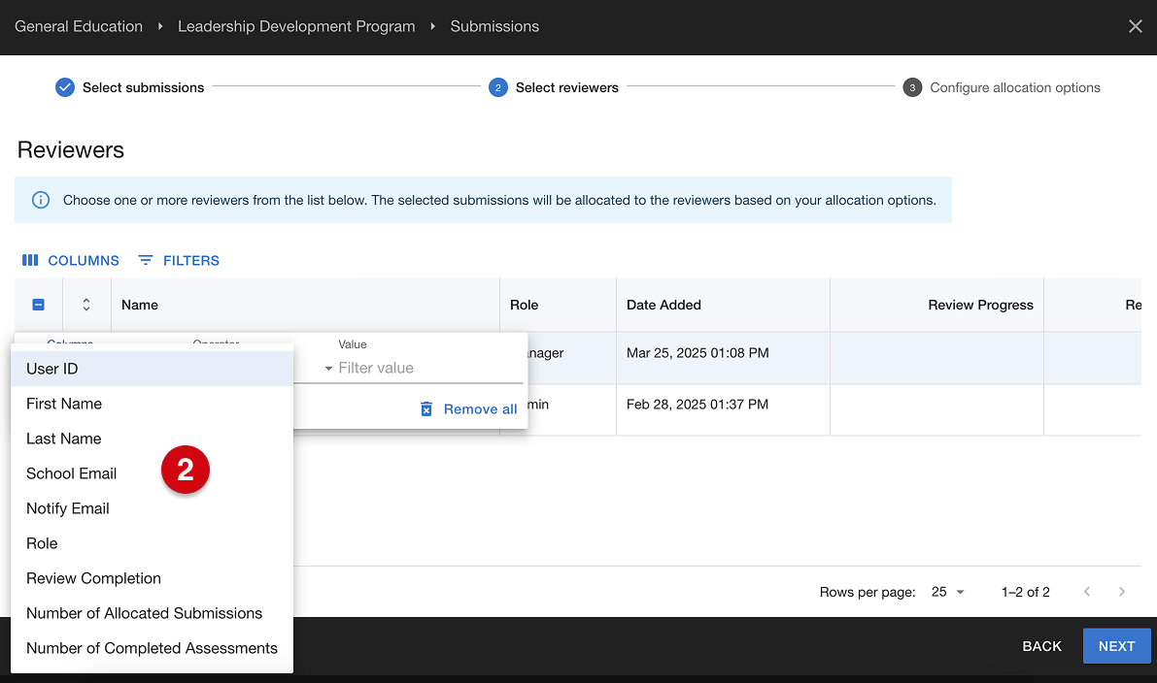The width and height of the screenshot is (1157, 683).
Task: Click the checkmark icon for Select submissions step
Action: (65, 87)
